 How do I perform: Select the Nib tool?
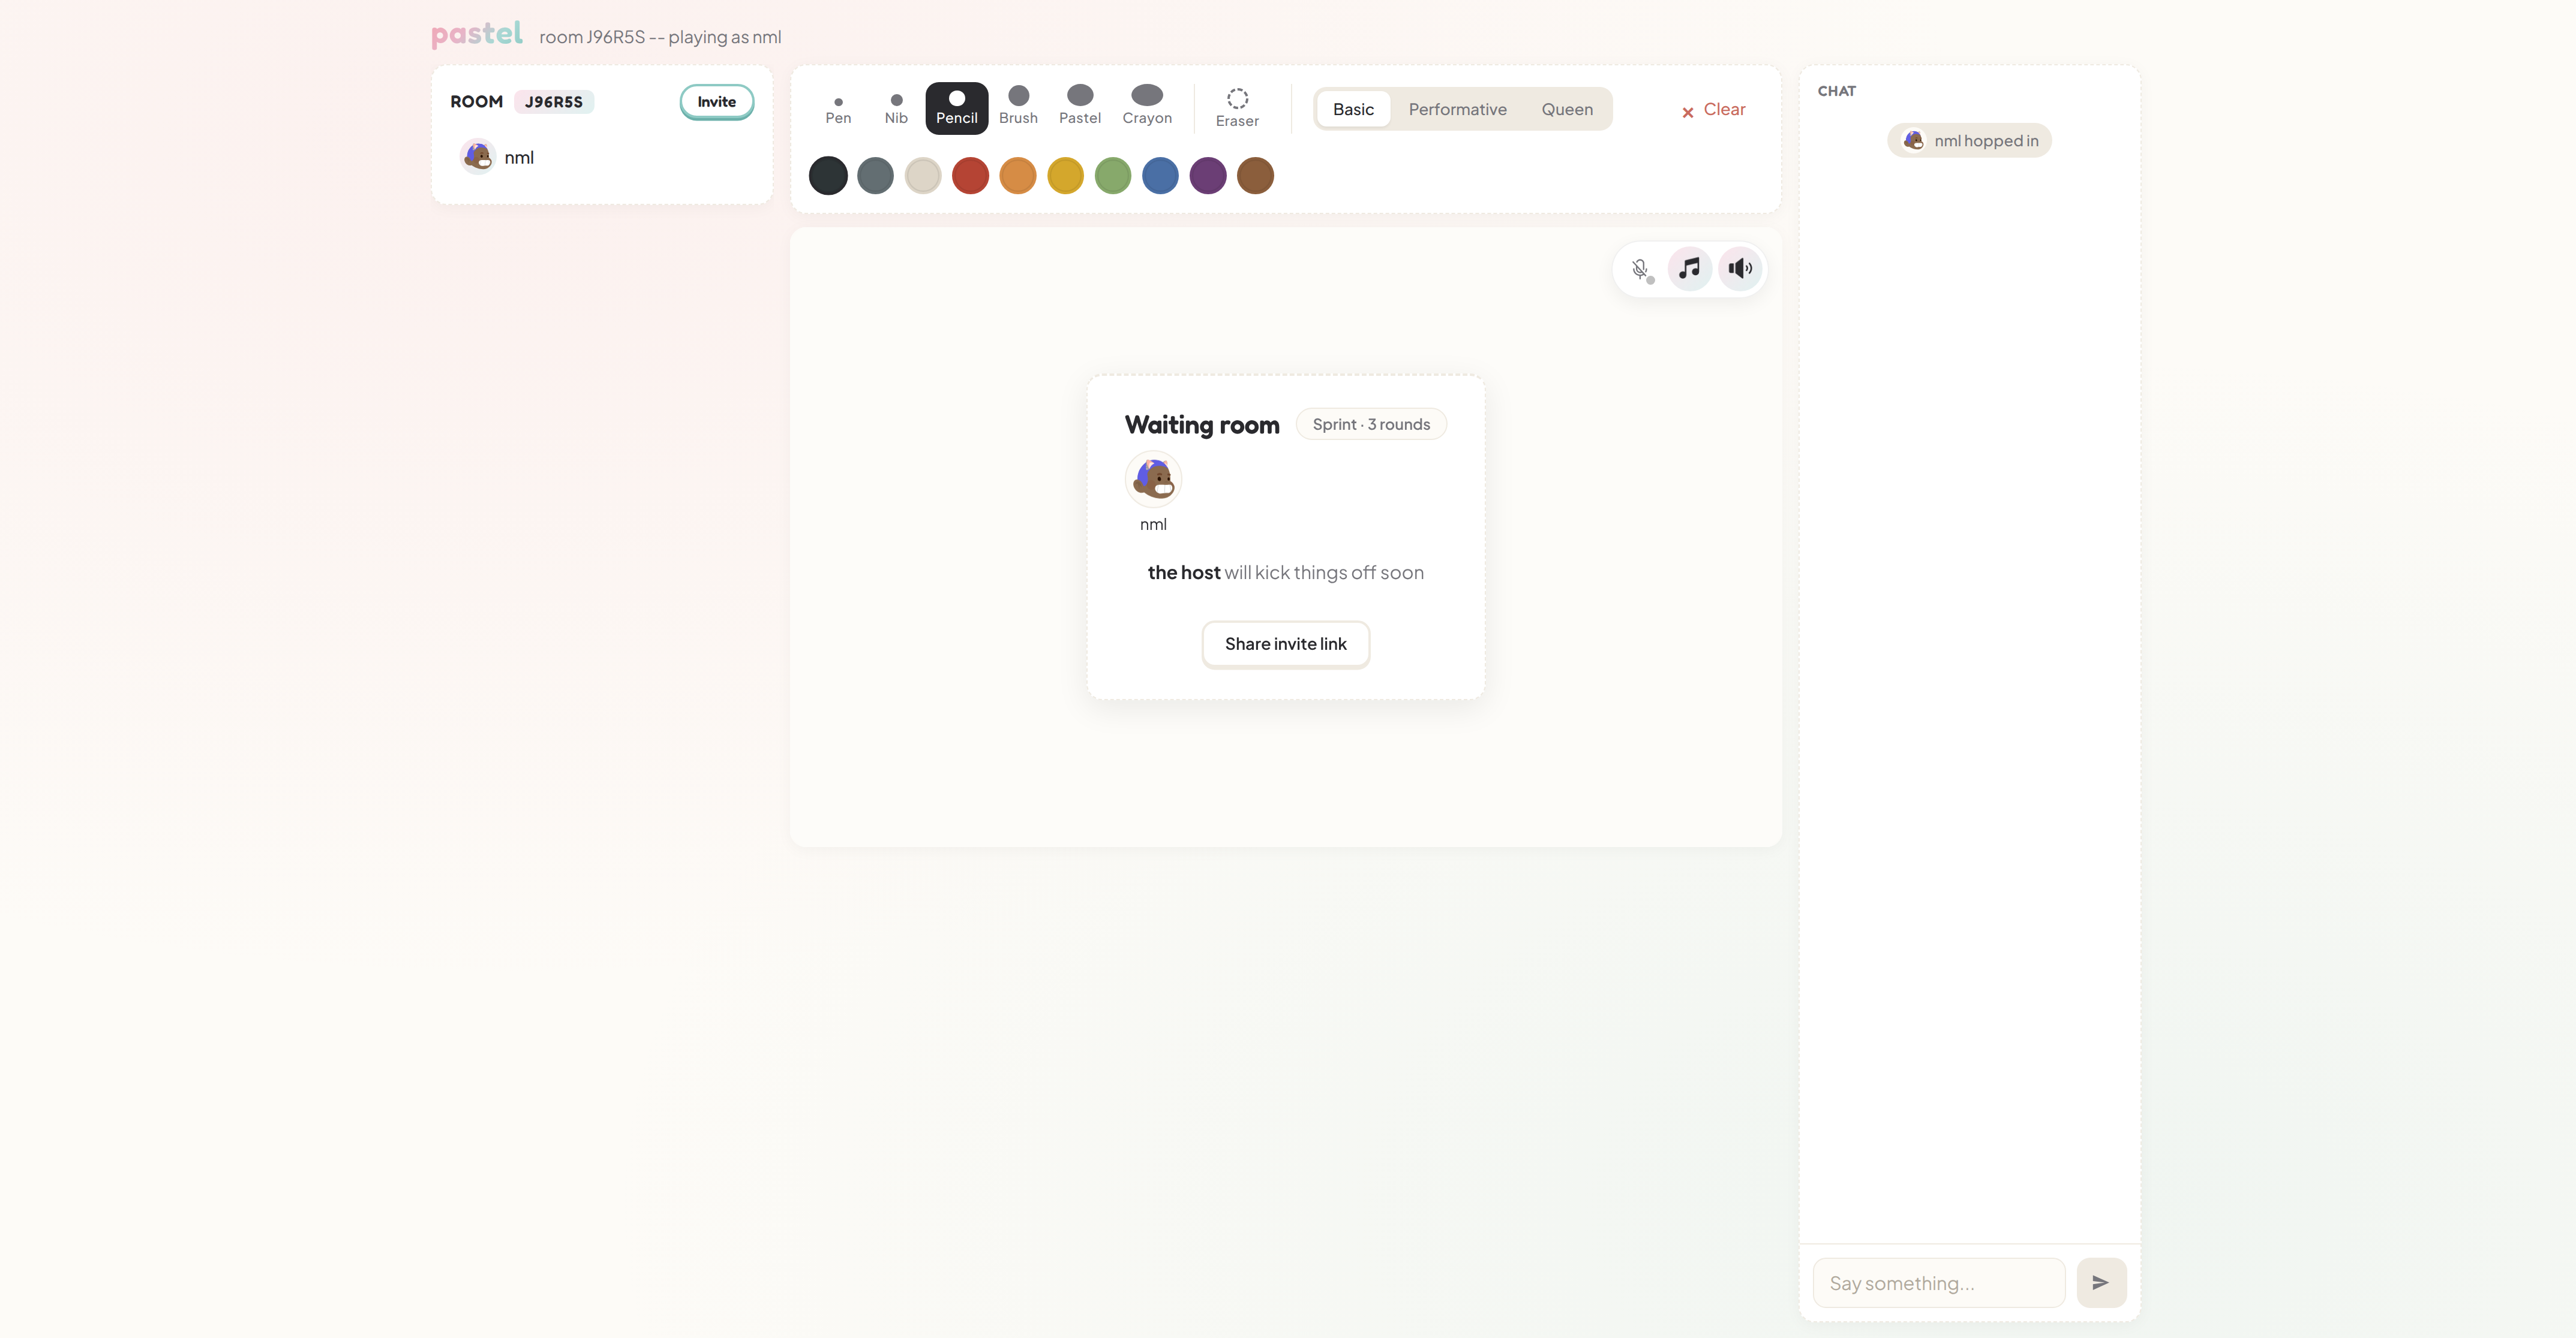896,109
